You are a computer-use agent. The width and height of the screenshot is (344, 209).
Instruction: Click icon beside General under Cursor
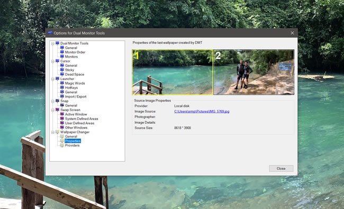[x=62, y=66]
